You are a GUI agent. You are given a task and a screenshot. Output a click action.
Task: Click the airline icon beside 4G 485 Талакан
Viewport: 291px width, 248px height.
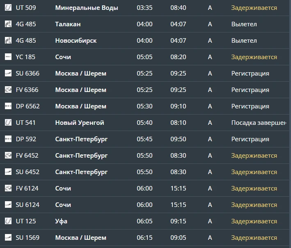click(8, 24)
